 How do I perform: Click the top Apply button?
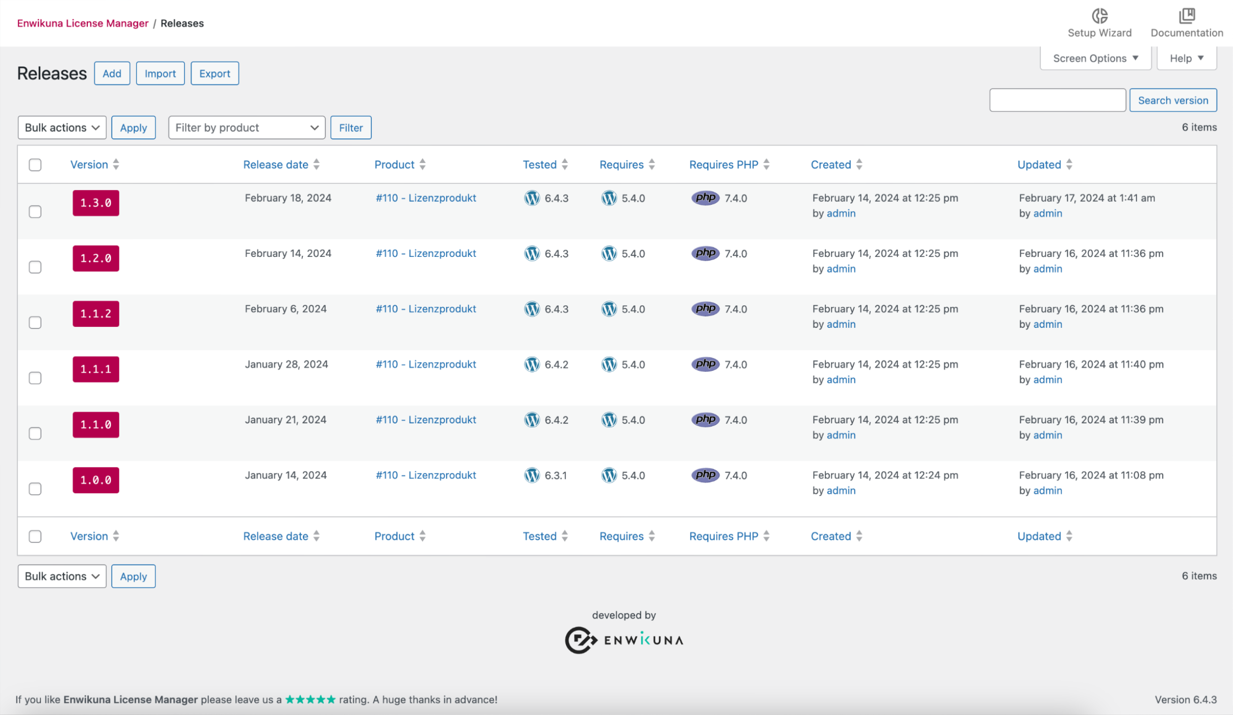tap(133, 128)
